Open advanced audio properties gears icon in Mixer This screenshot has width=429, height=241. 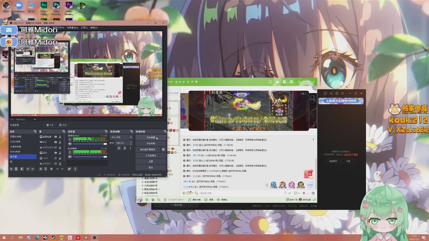click(70, 169)
